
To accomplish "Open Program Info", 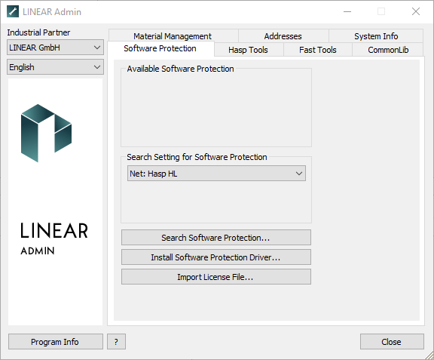I will click(55, 342).
